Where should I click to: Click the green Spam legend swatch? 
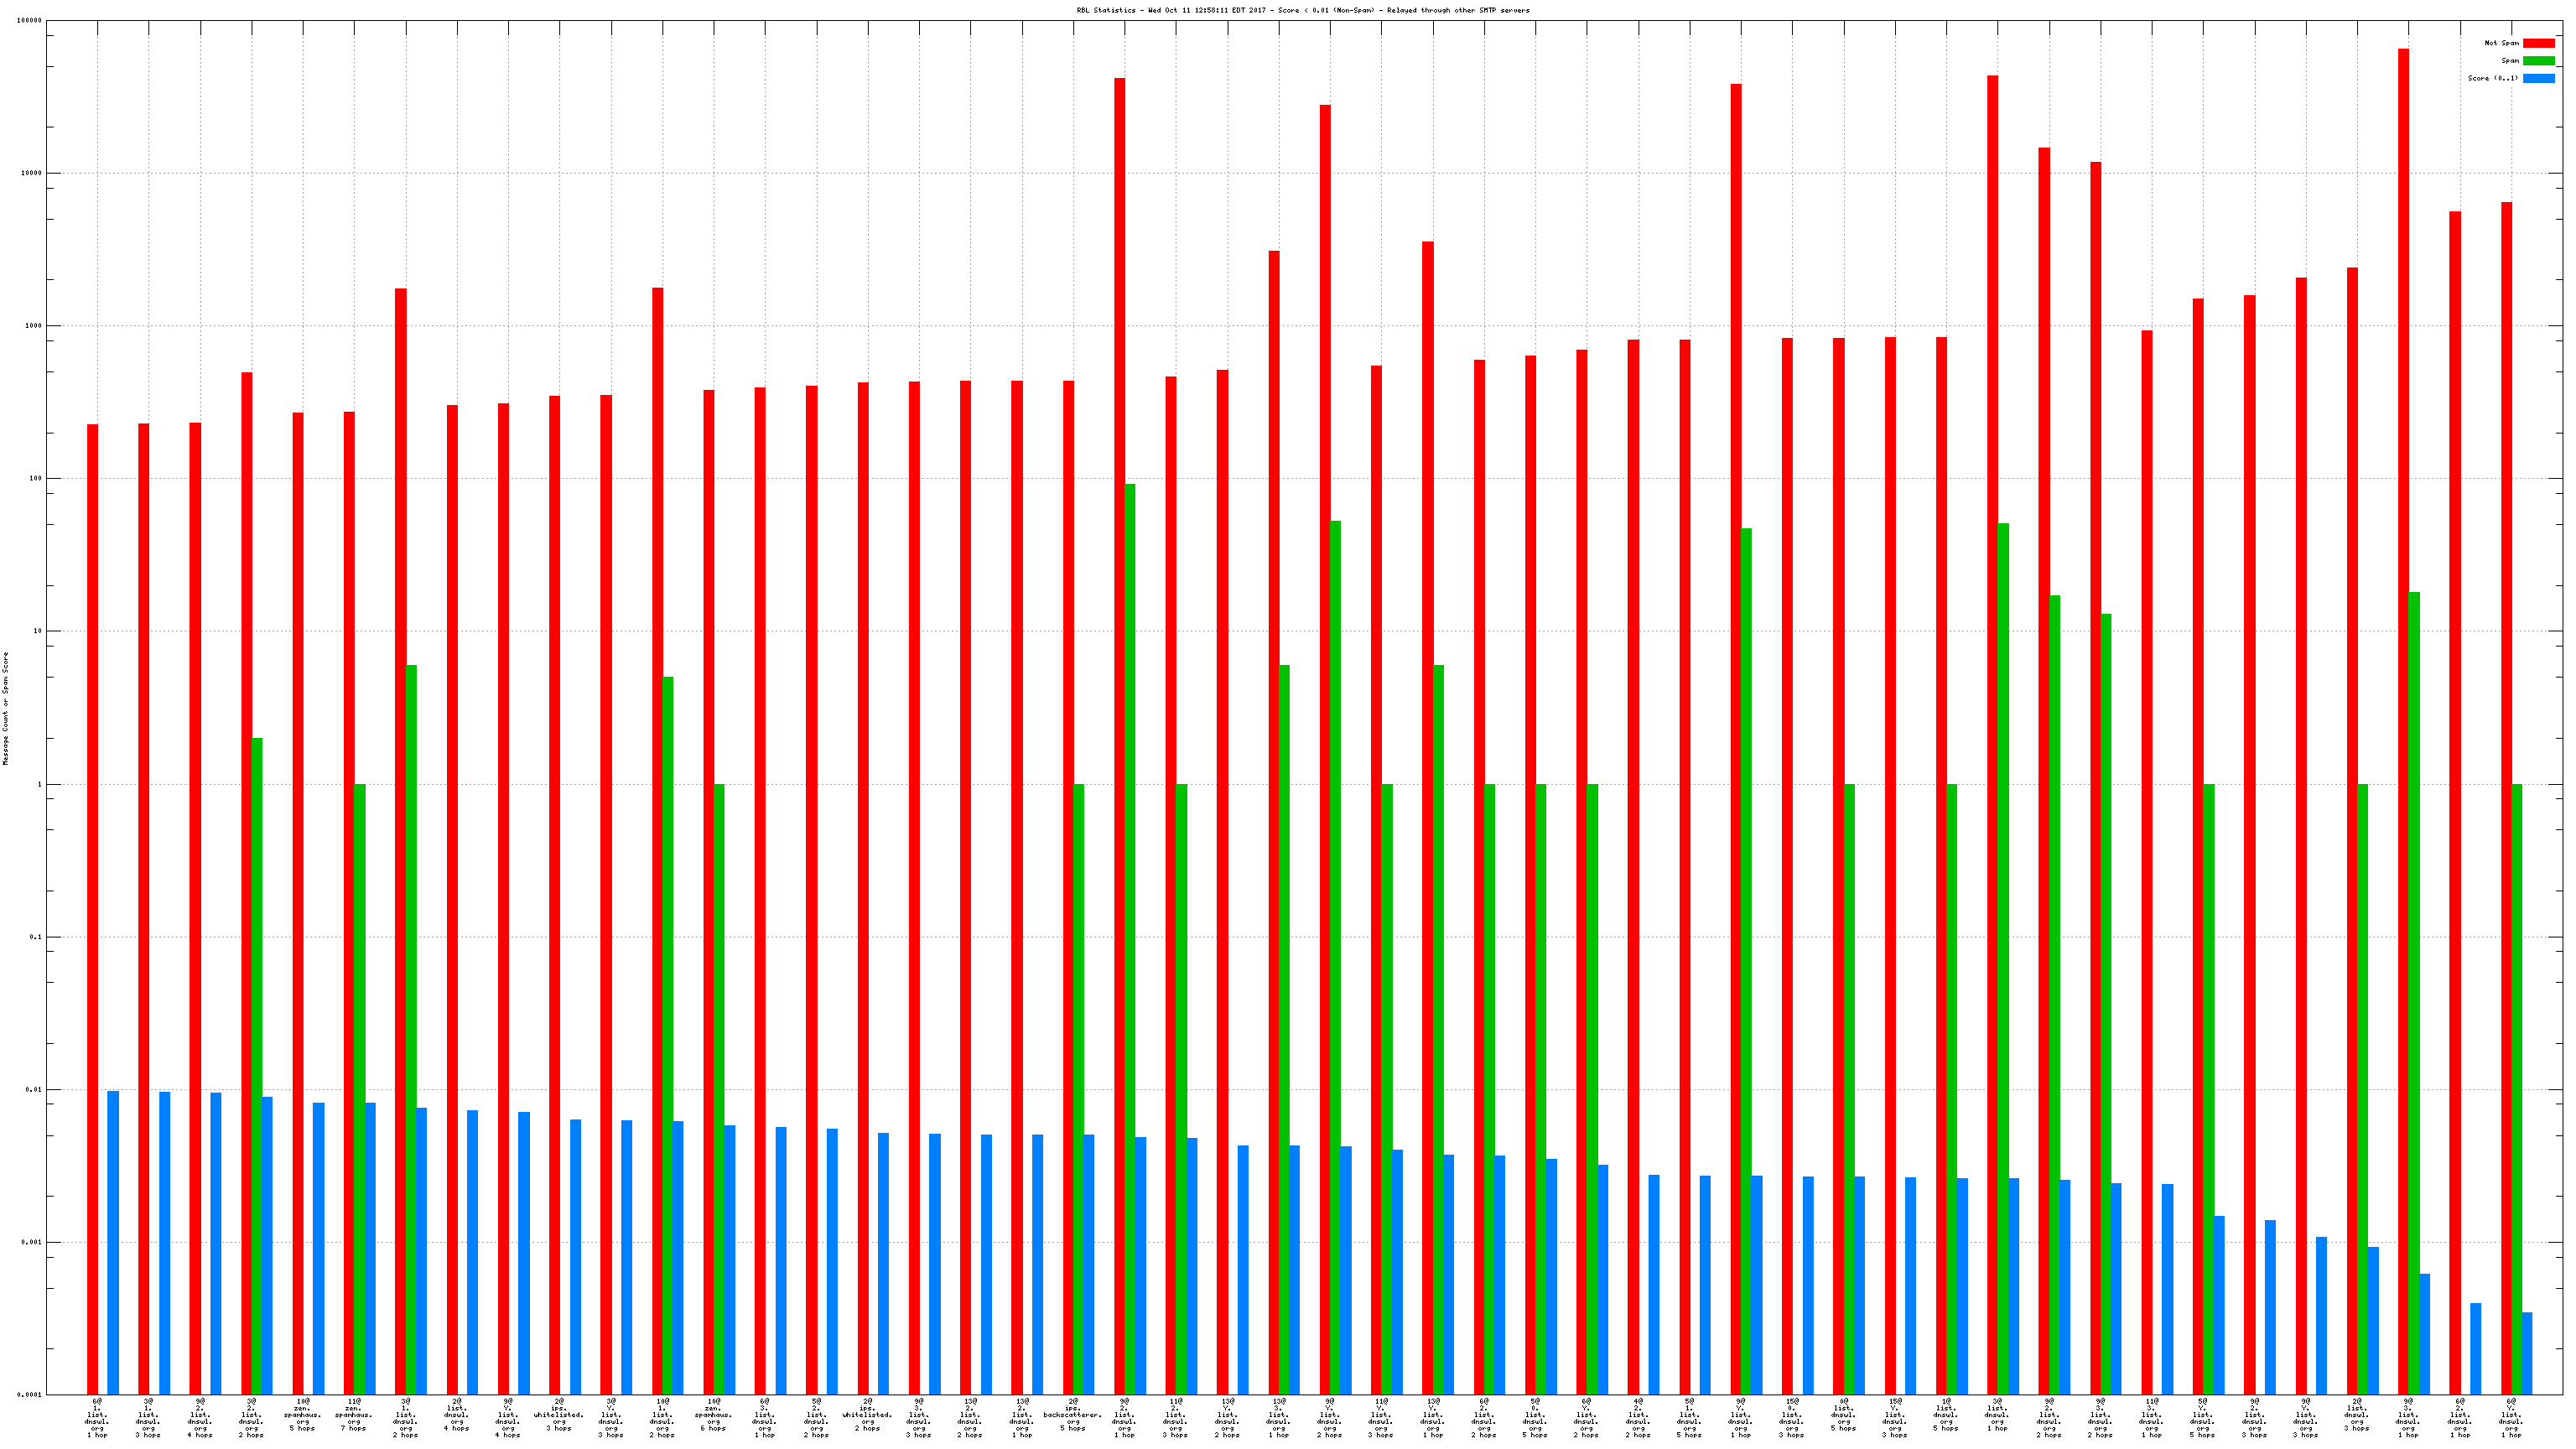(2538, 61)
